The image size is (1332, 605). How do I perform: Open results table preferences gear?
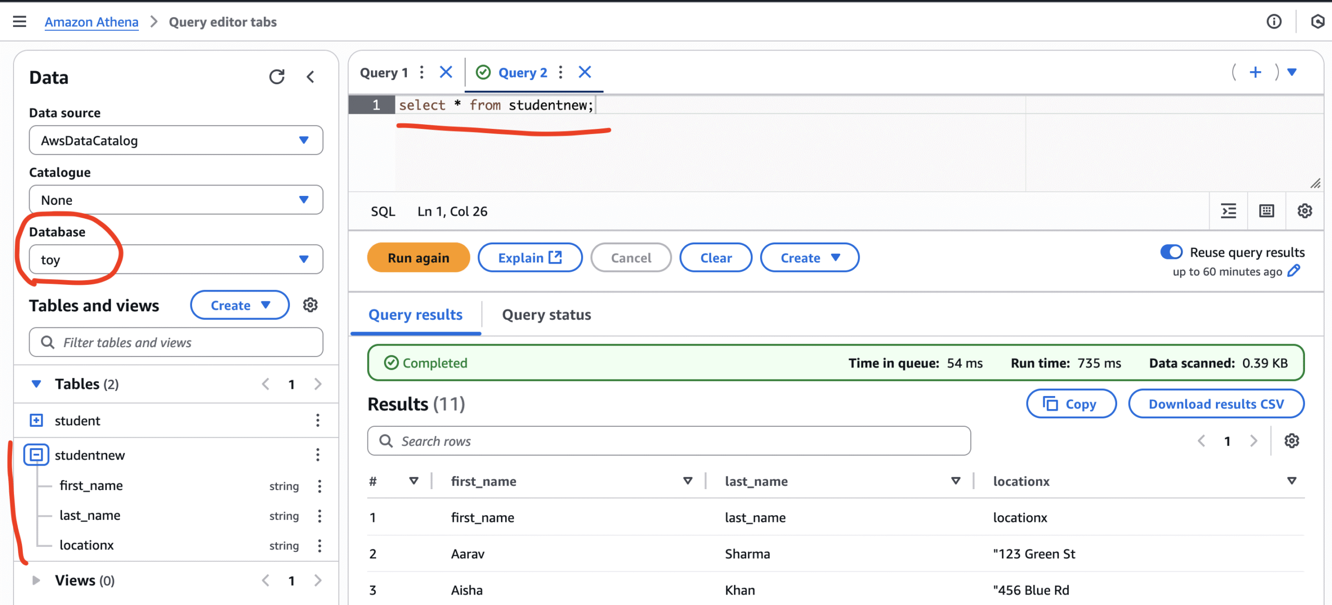point(1291,441)
